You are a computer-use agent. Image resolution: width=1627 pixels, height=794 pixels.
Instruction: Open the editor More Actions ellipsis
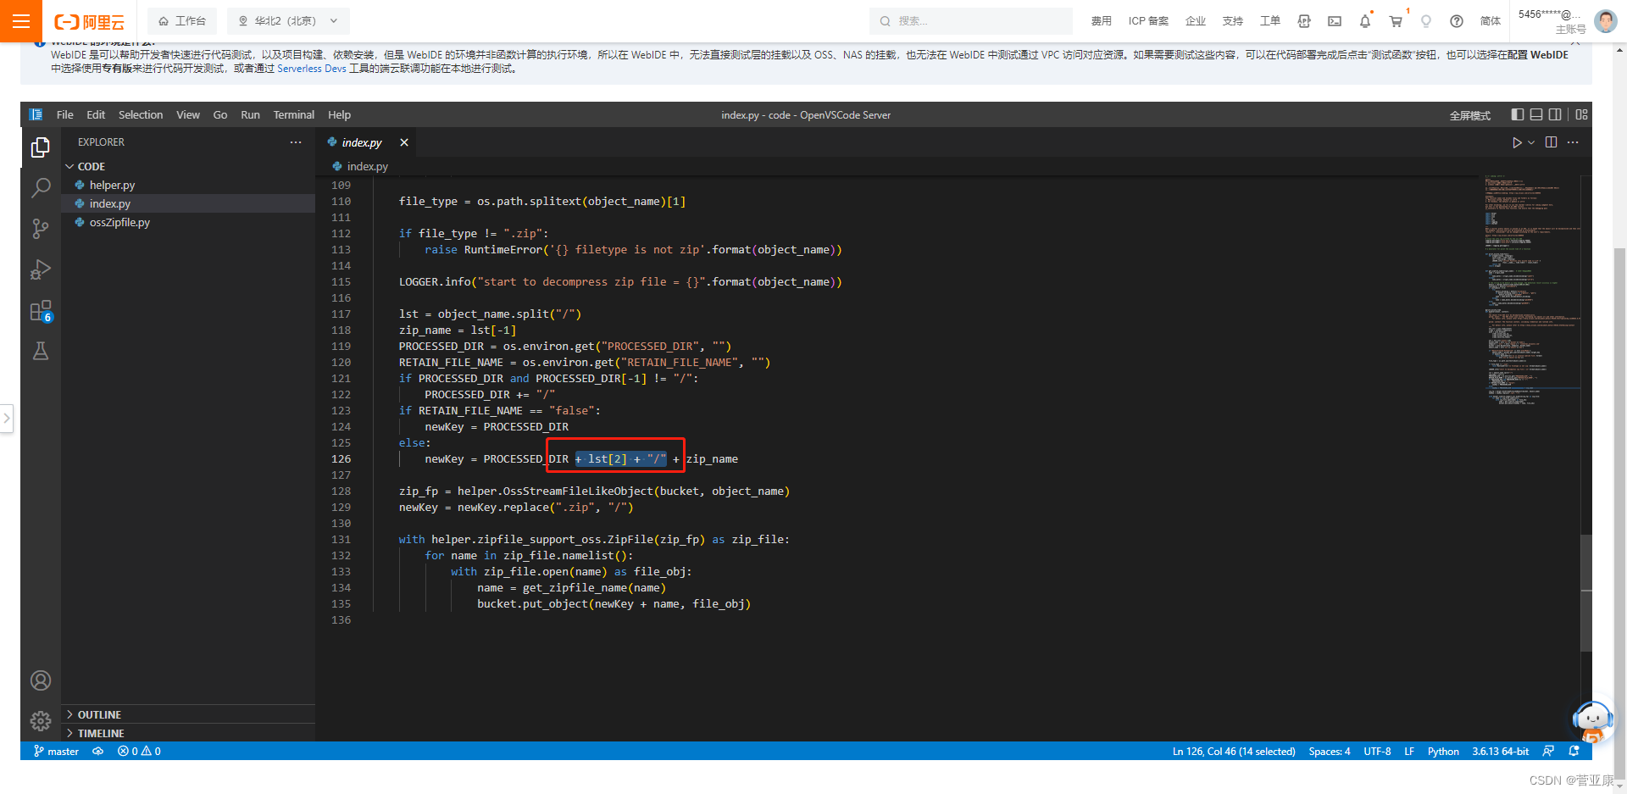point(1573,142)
